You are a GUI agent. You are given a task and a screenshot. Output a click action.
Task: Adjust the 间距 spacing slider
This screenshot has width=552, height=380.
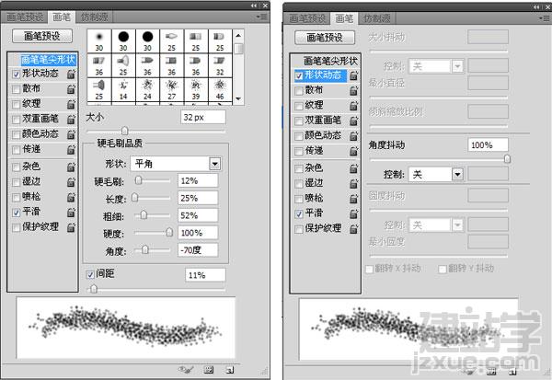coord(94,289)
